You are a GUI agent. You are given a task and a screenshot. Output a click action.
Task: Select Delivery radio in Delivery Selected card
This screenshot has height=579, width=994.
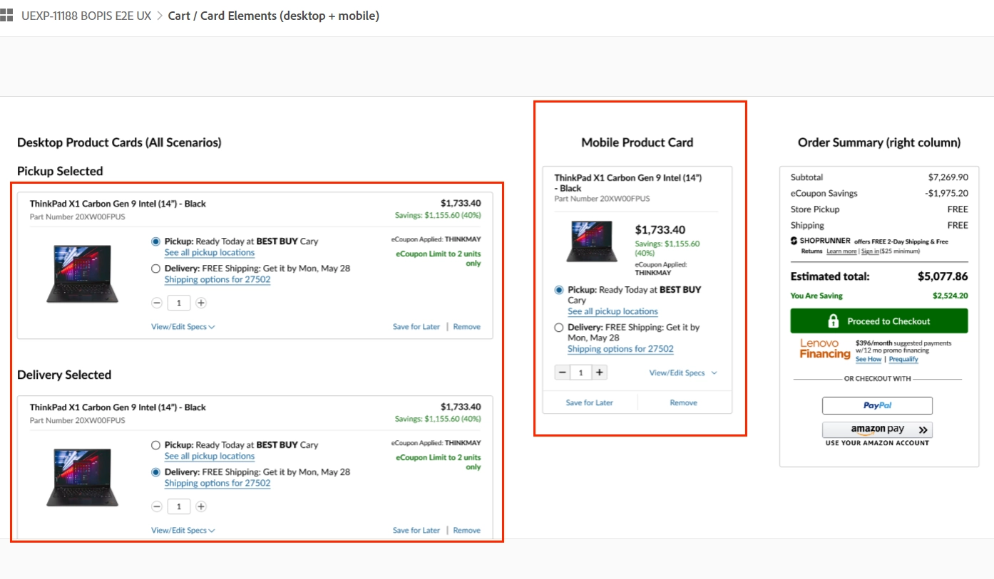click(x=156, y=472)
